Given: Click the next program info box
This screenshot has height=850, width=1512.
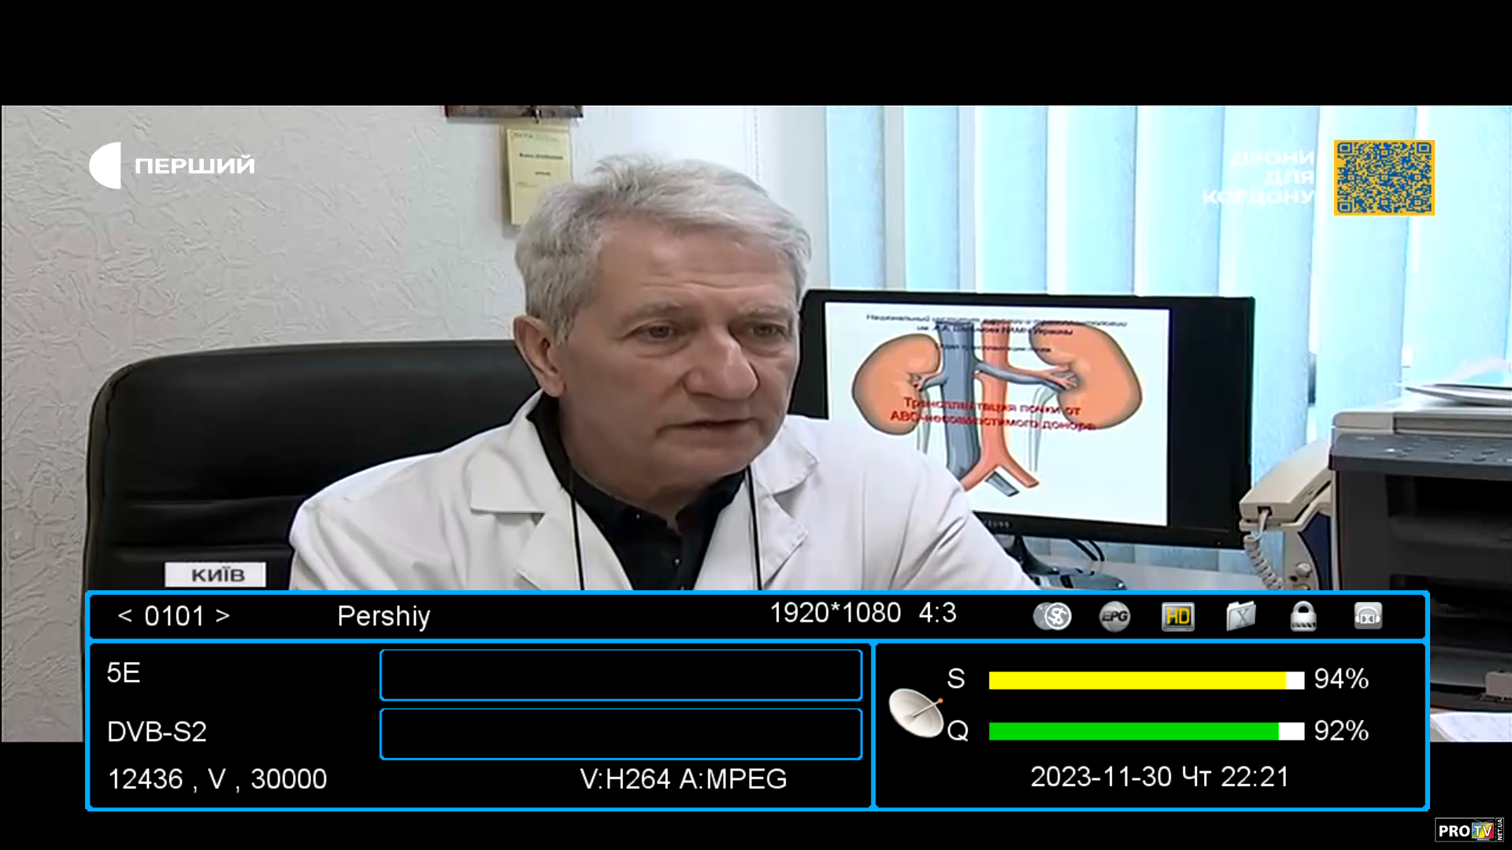Looking at the screenshot, I should click(x=621, y=734).
